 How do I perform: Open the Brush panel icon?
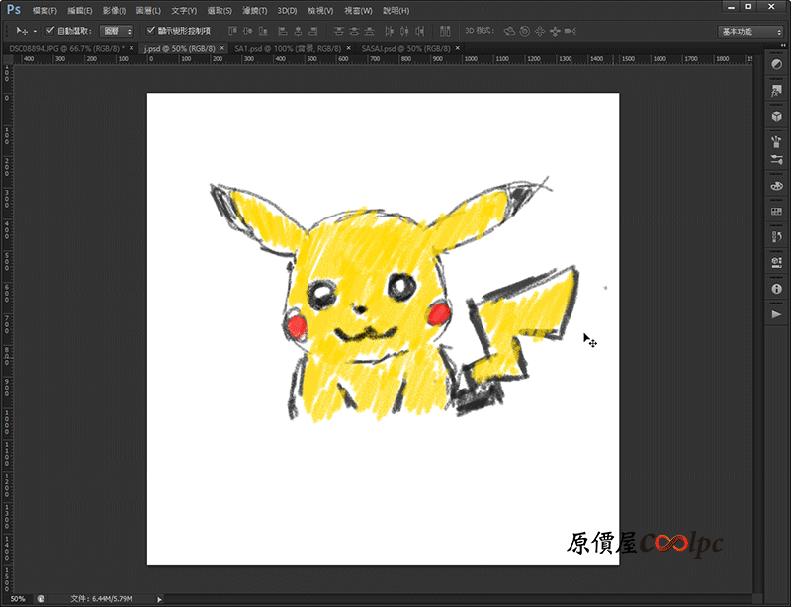[776, 141]
